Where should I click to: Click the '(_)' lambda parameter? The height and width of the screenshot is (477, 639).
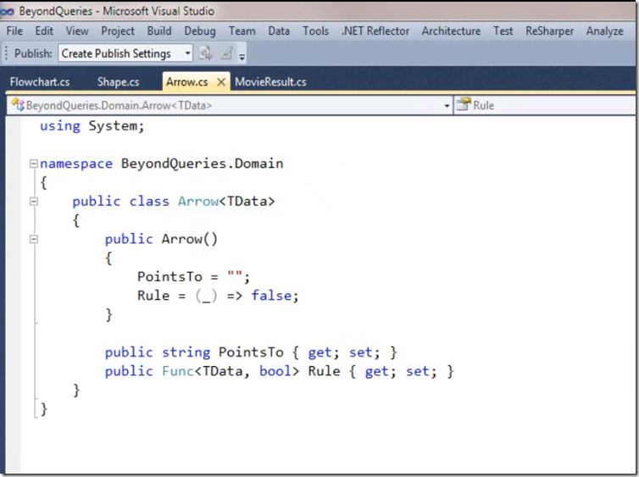tap(206, 297)
